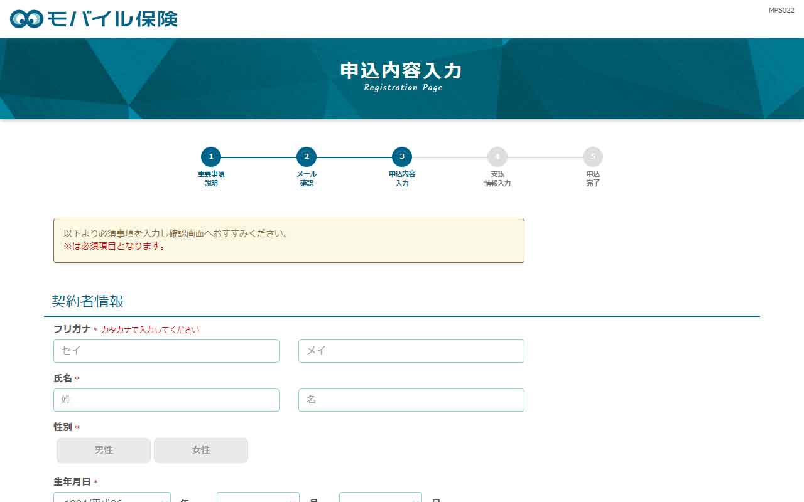The width and height of the screenshot is (804, 502).
Task: Choose 男性 gender option
Action: (104, 450)
